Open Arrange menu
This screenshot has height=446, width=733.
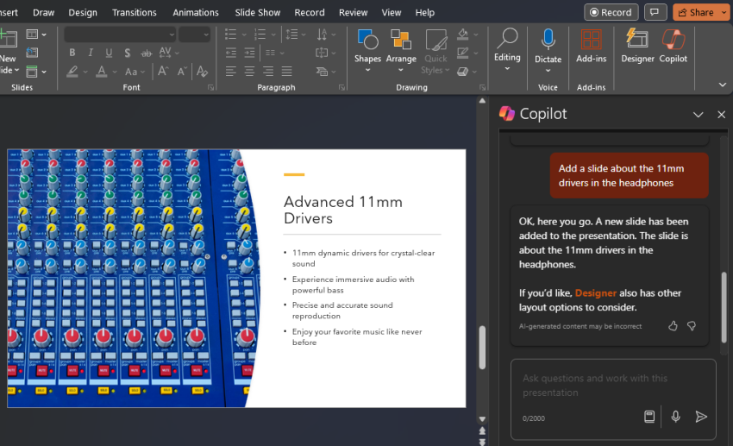click(x=401, y=51)
